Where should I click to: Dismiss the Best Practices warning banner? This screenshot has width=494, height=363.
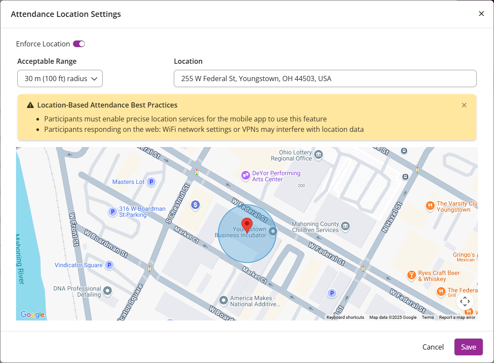[464, 105]
